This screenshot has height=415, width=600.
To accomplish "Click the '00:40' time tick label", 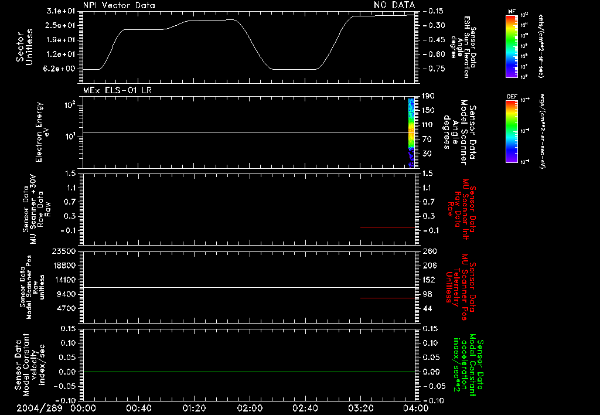I will coord(138,408).
